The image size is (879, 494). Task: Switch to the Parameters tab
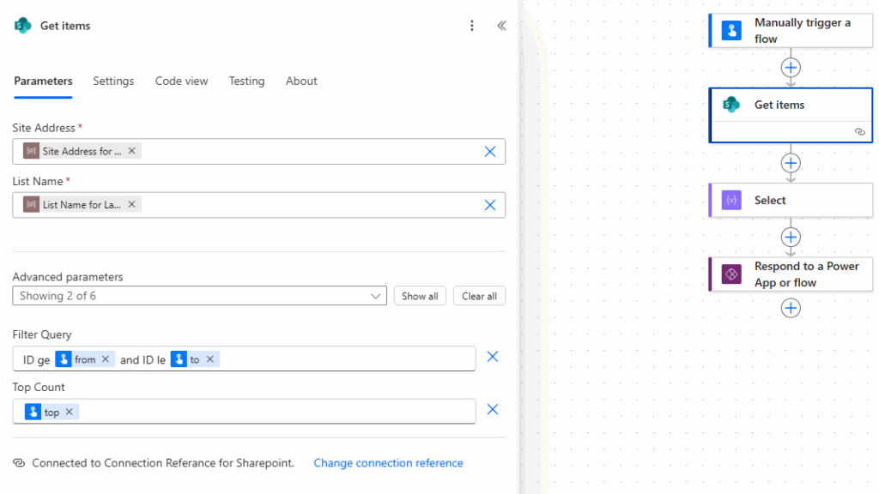point(43,81)
